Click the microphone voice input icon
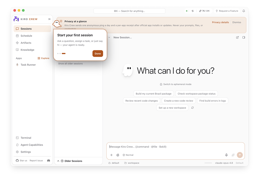Viewport: 259px width, 180px height. tap(226, 155)
